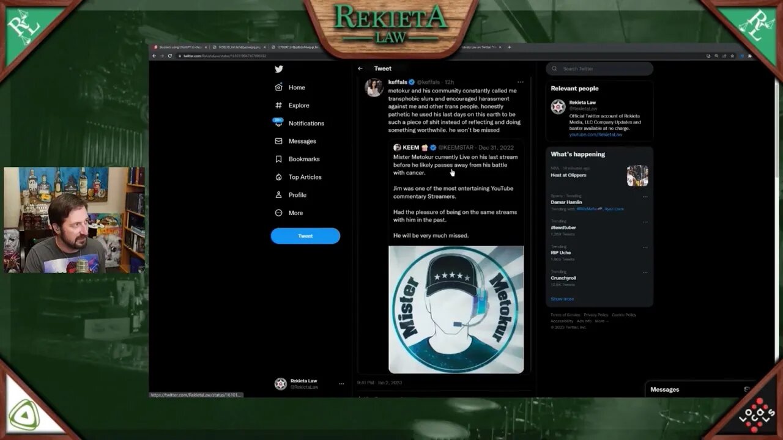Click the Search Twitter field
The width and height of the screenshot is (783, 440).
click(599, 68)
